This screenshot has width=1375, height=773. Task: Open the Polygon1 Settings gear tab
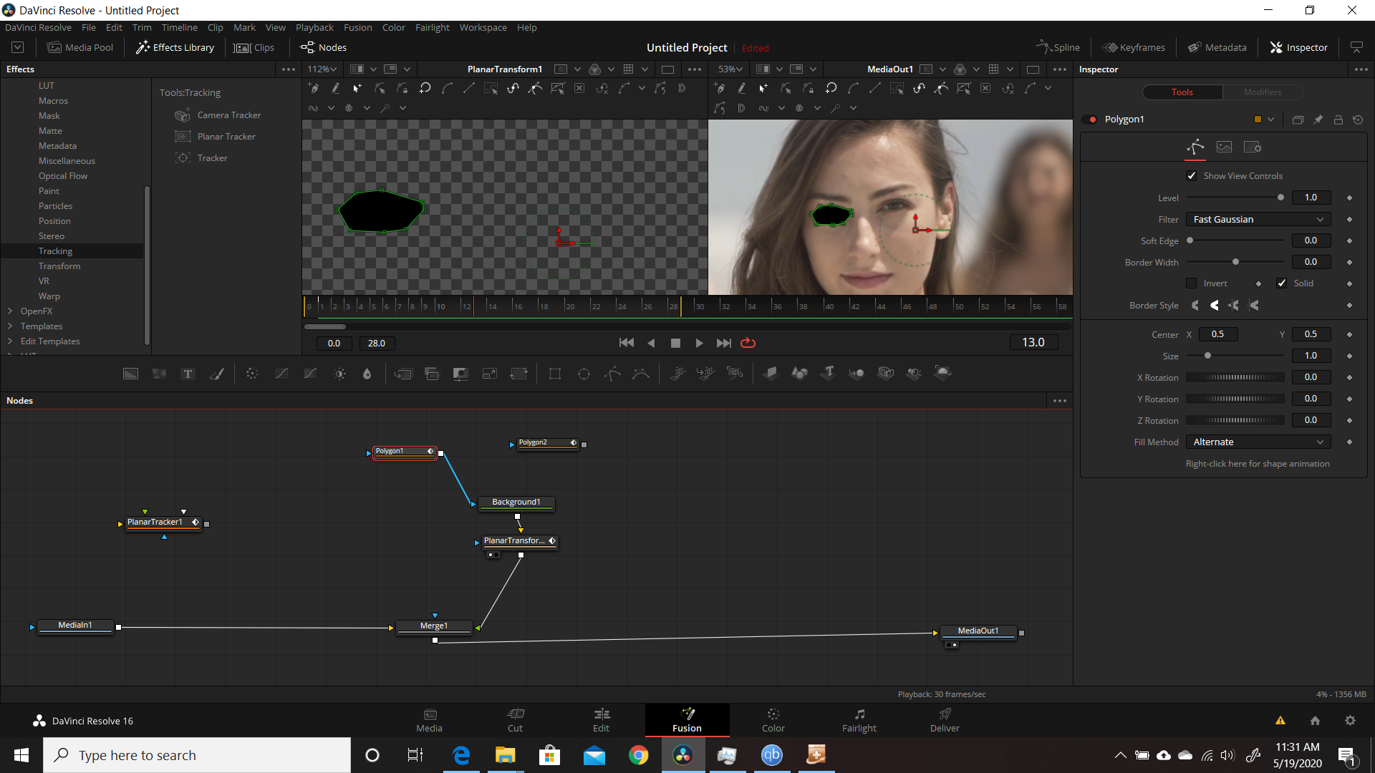click(x=1253, y=147)
